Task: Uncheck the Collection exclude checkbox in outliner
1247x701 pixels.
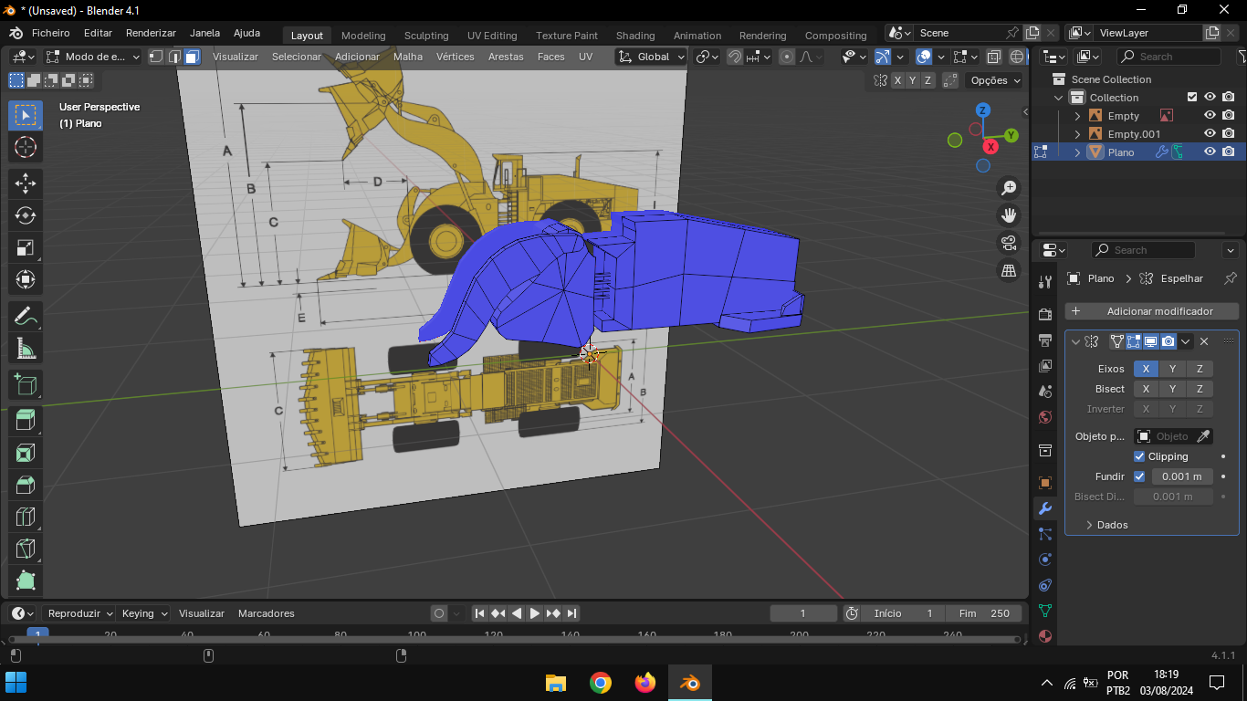Action: point(1191,98)
